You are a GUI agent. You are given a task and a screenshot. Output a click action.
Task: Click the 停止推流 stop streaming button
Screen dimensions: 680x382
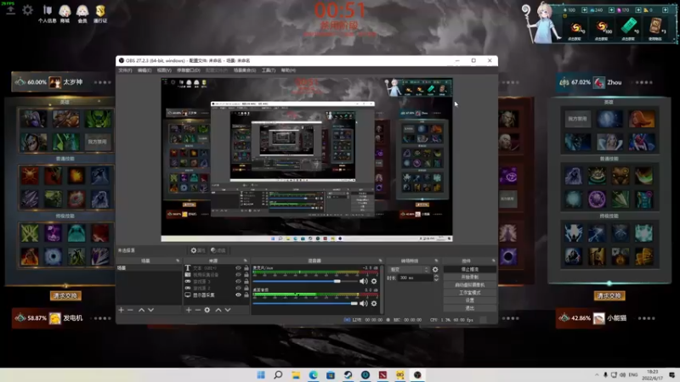coord(470,269)
